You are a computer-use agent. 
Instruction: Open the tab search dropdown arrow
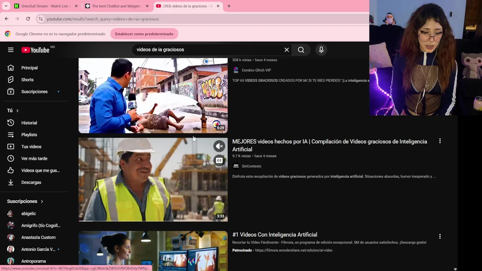[x=6, y=6]
